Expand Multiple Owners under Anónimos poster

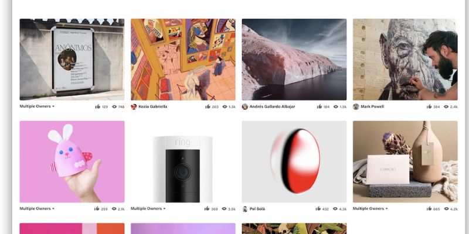tap(37, 106)
